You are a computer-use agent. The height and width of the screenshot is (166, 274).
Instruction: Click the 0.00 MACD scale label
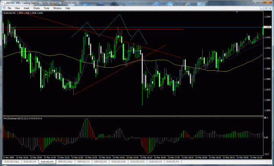[x=266, y=137]
